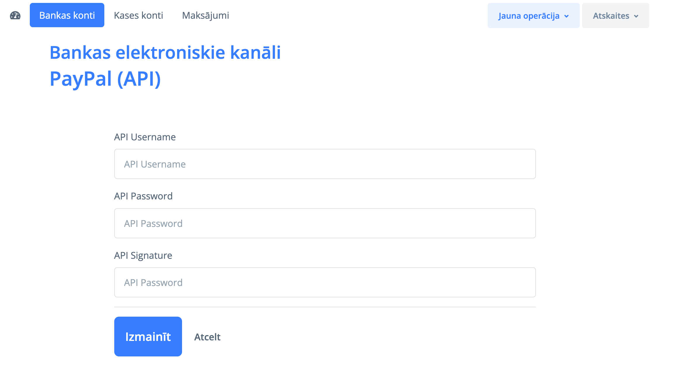Screen dimensions: 675x369
Task: Click the API Signature label
Action: coord(143,255)
